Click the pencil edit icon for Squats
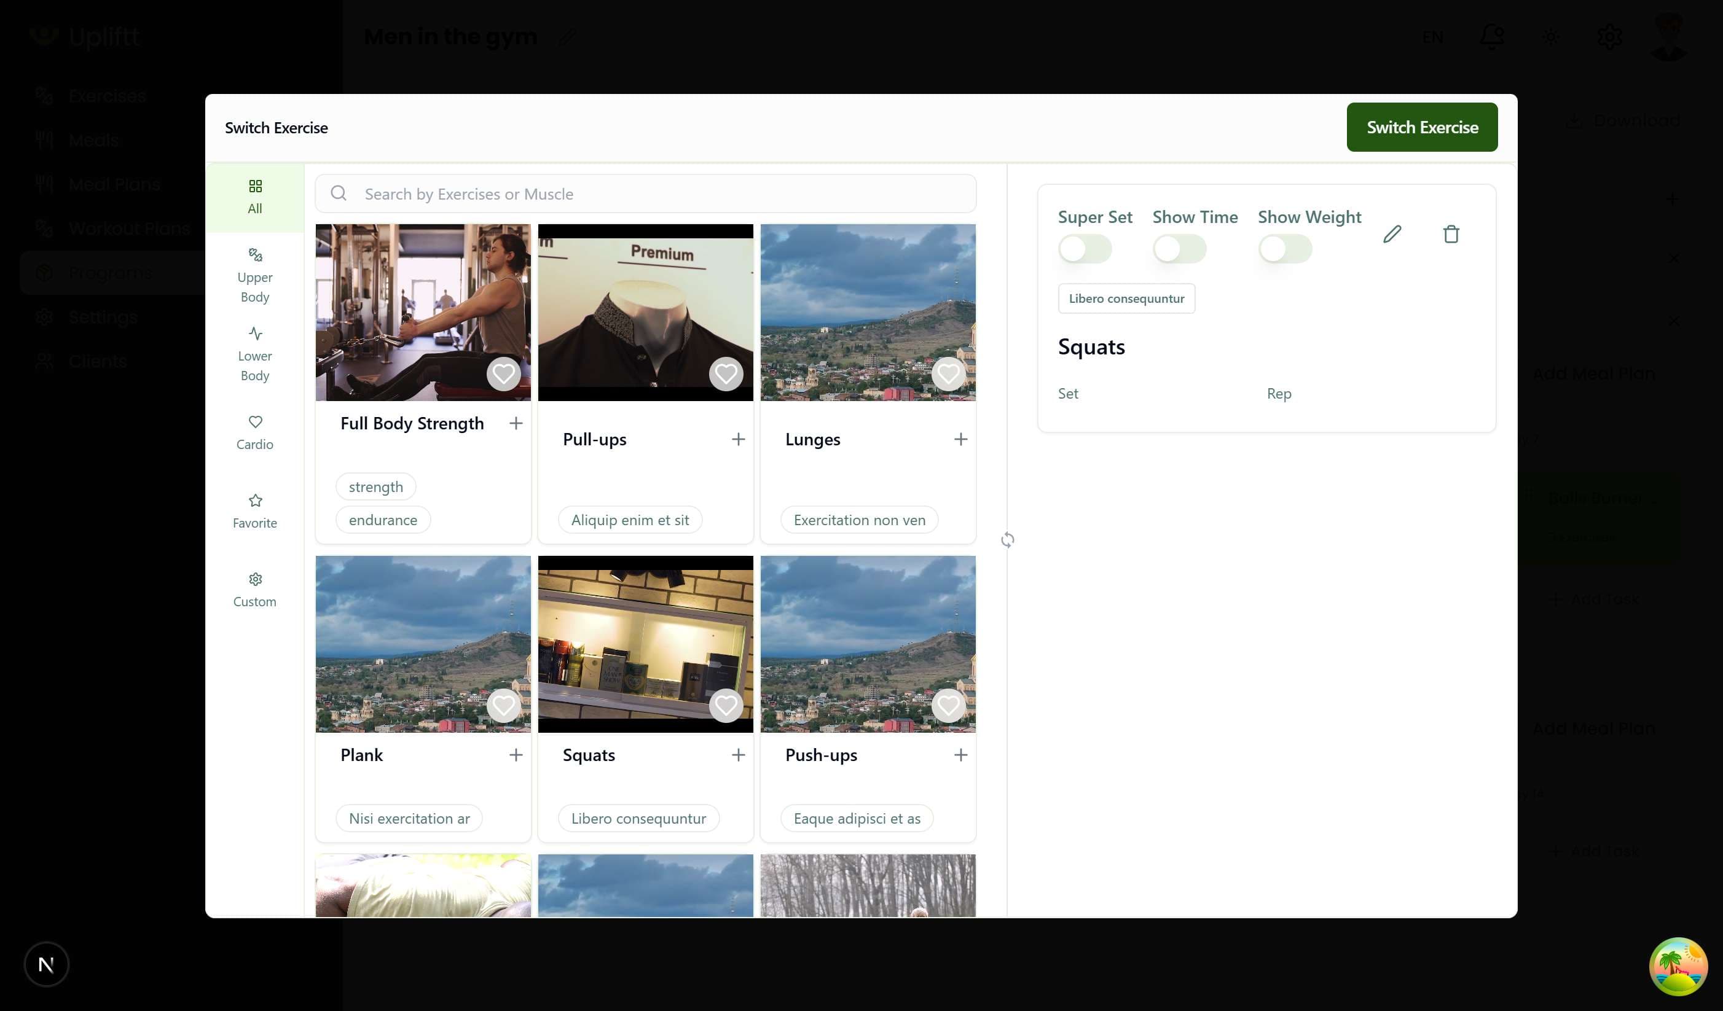1723x1011 pixels. 1392,235
